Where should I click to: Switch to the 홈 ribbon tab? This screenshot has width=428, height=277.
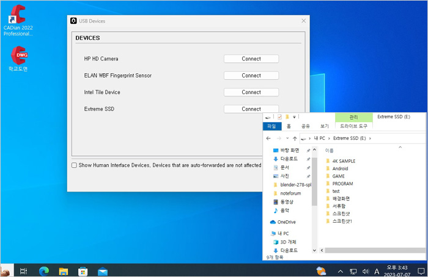coord(289,126)
